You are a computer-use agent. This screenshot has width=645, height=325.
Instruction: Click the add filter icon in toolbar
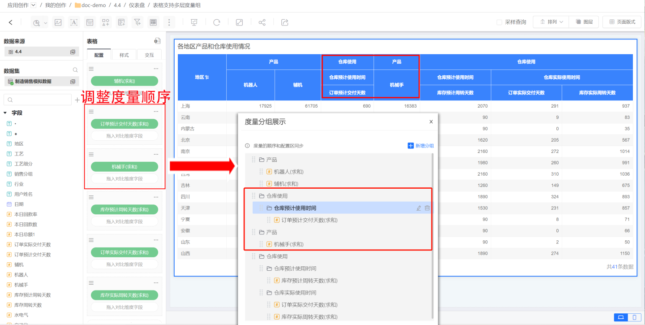pyautogui.click(x=138, y=22)
